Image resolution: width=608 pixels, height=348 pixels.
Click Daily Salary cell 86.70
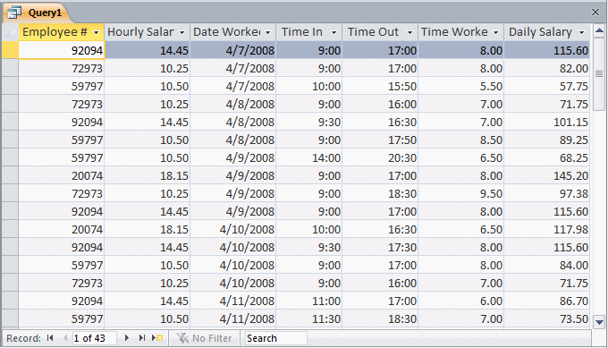click(546, 301)
